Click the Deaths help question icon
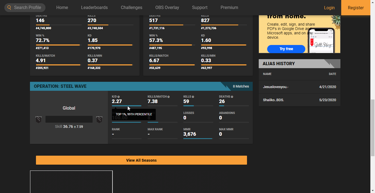 click(232, 97)
